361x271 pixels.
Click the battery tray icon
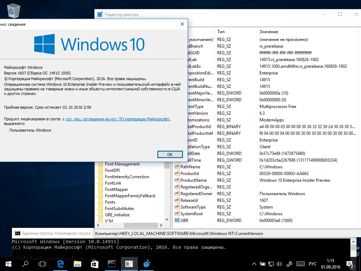tap(262, 264)
